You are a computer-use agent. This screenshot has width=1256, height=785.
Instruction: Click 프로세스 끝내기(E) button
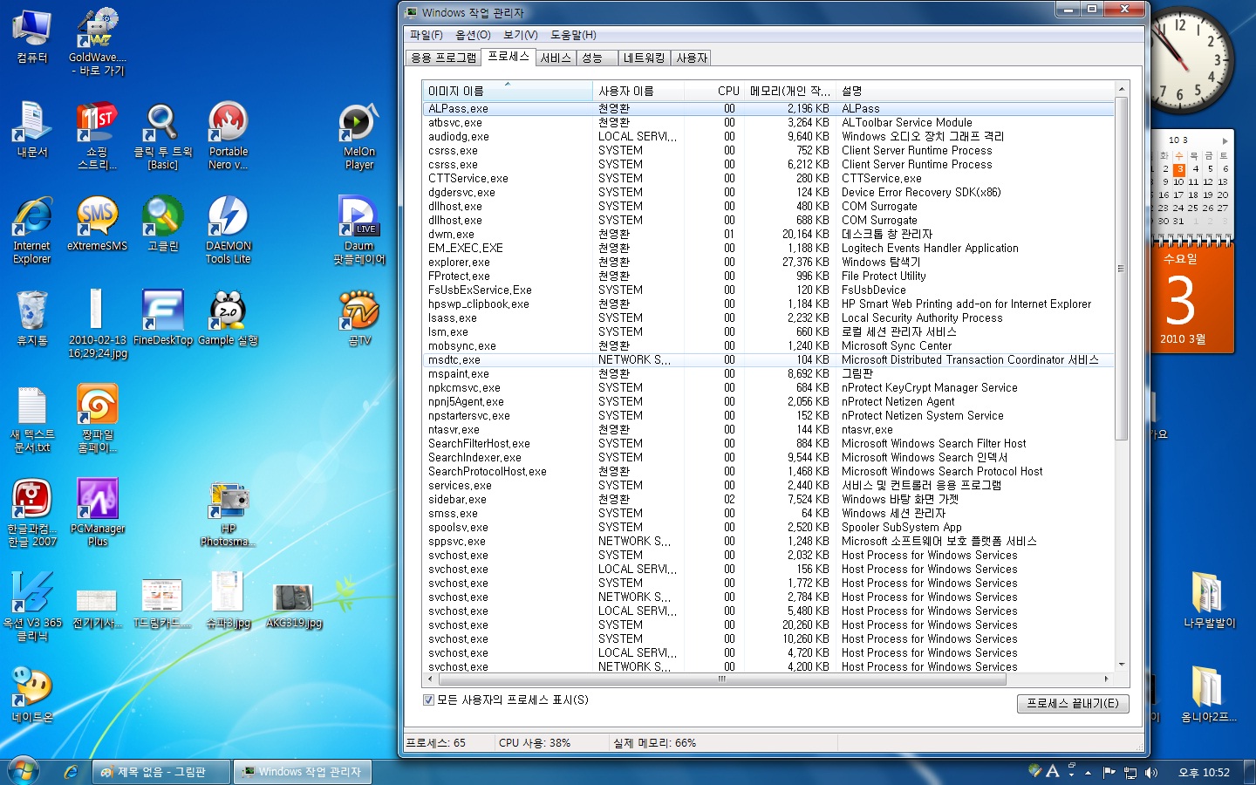click(1073, 703)
